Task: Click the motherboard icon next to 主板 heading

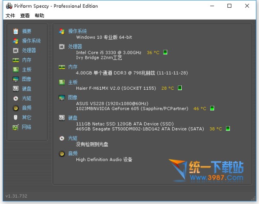Action: pos(62,82)
